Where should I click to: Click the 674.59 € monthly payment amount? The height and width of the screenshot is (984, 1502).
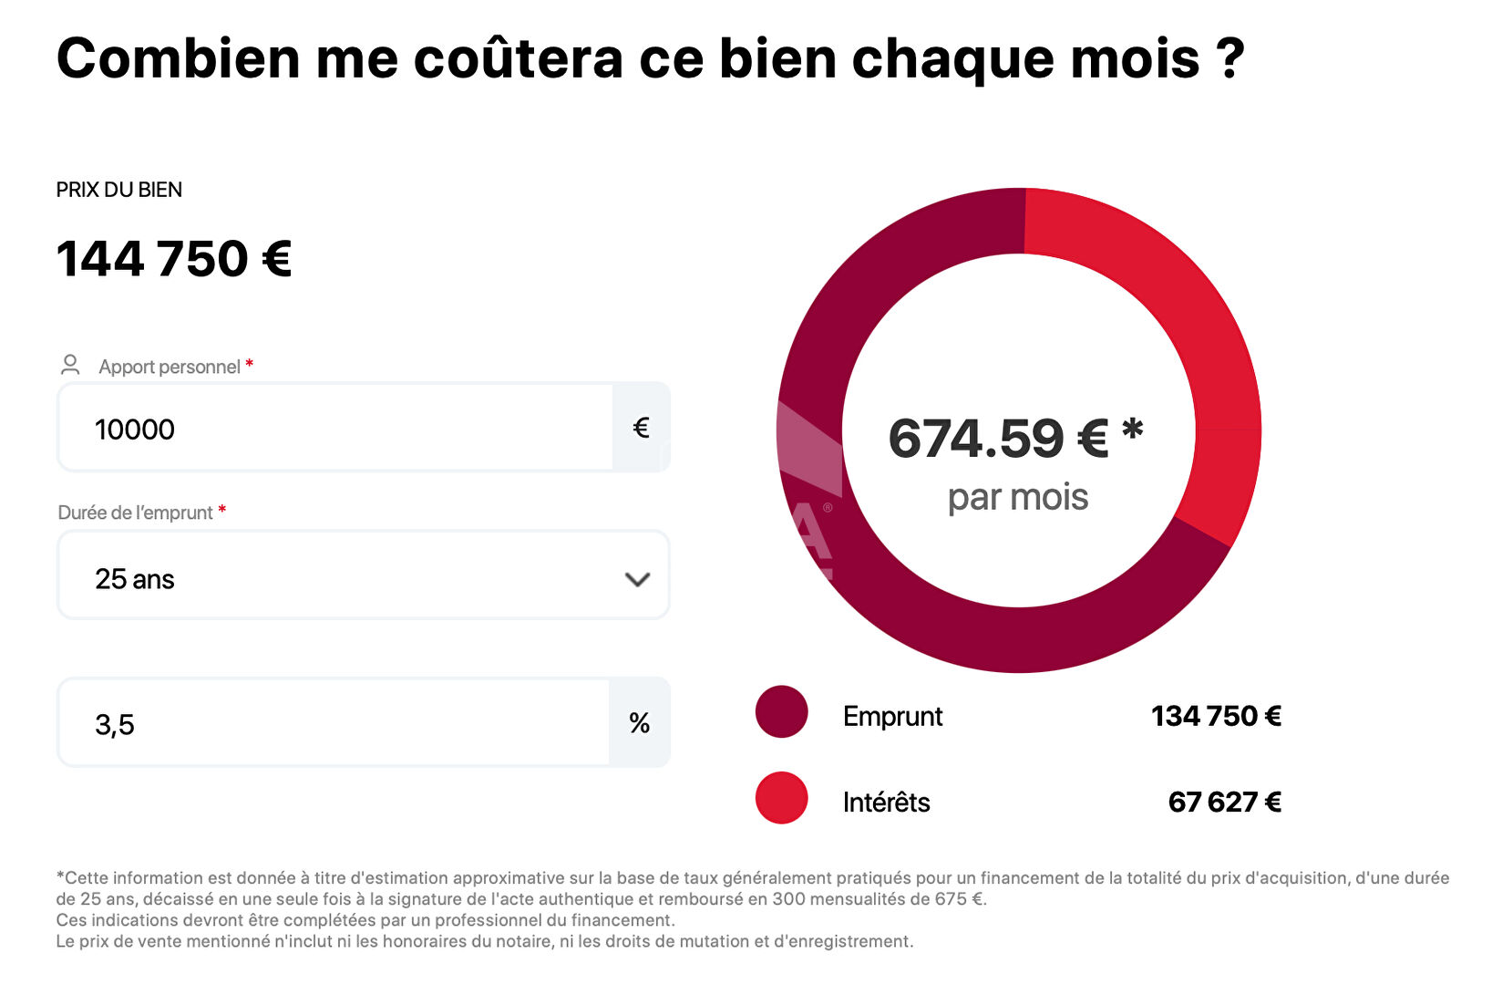(998, 439)
